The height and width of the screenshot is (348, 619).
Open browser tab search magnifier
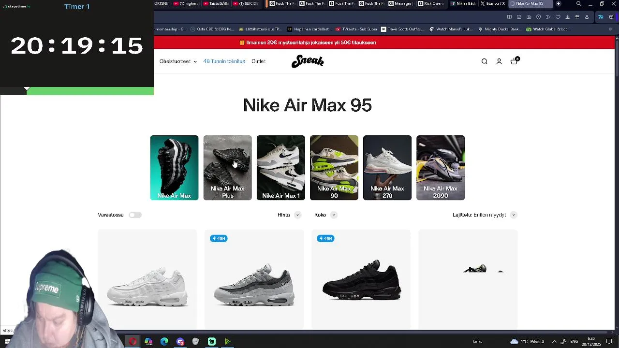point(578,4)
